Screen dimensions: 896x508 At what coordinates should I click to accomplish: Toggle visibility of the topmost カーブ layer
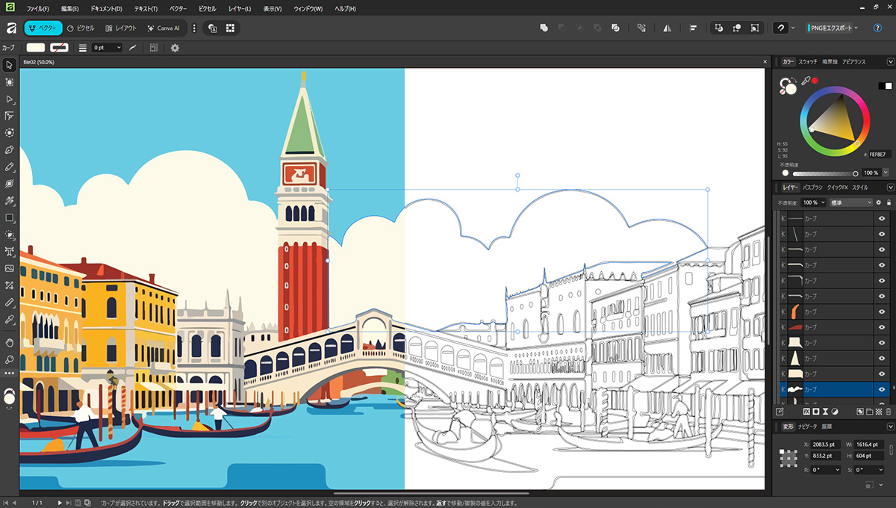click(882, 218)
